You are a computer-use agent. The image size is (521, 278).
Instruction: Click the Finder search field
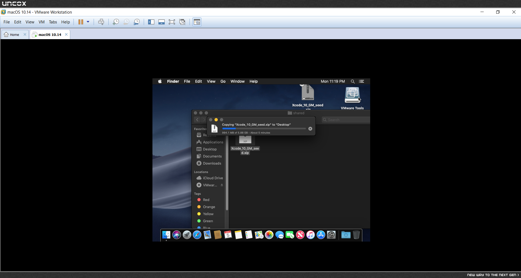pyautogui.click(x=346, y=120)
